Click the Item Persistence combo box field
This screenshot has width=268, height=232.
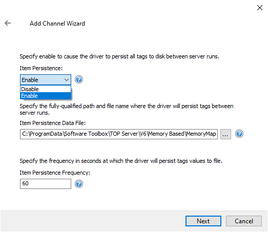click(x=46, y=79)
